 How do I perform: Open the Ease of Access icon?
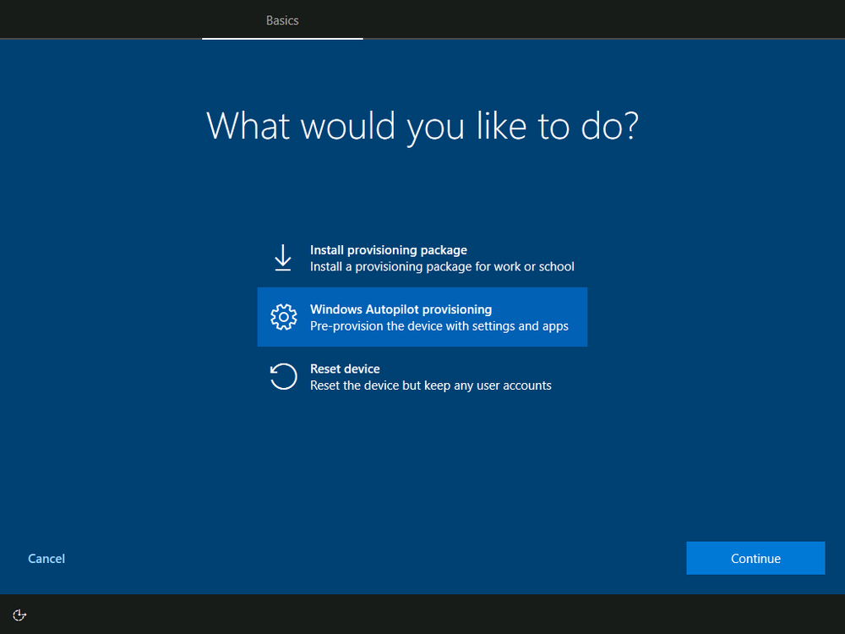[19, 615]
